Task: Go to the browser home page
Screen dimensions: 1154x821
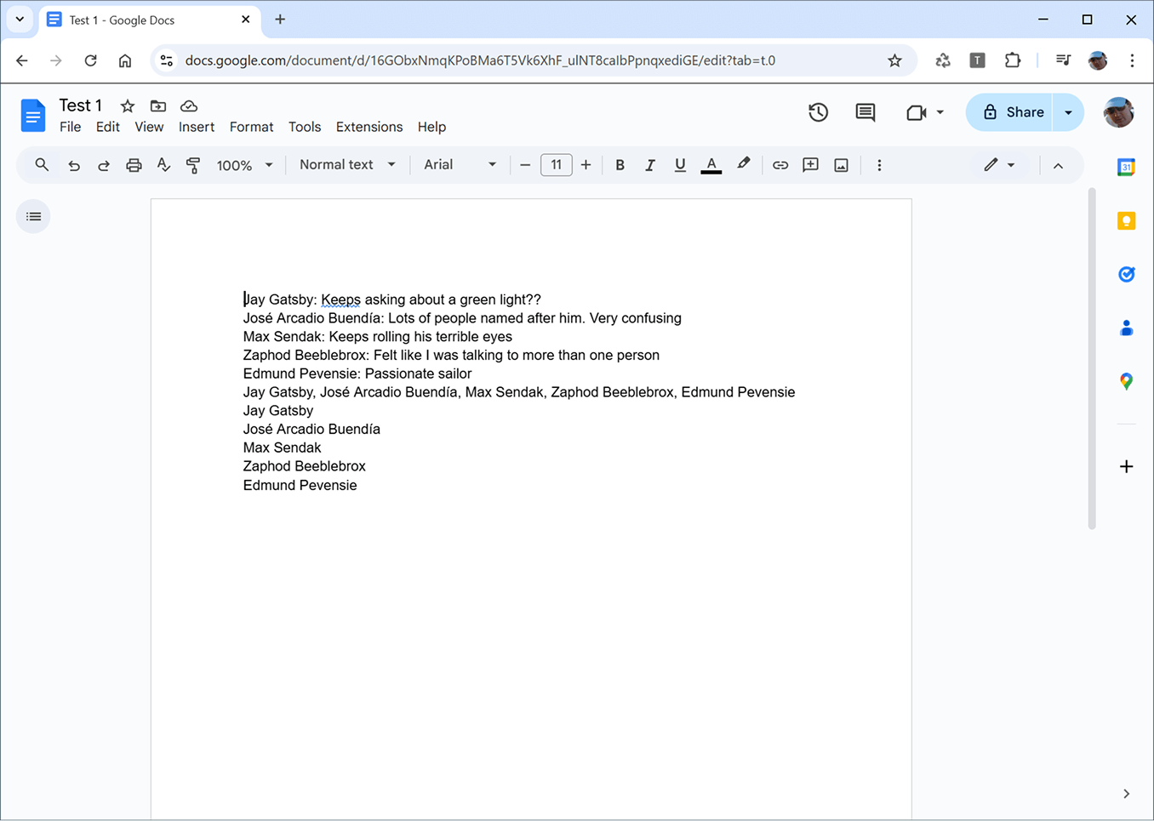Action: (x=125, y=60)
